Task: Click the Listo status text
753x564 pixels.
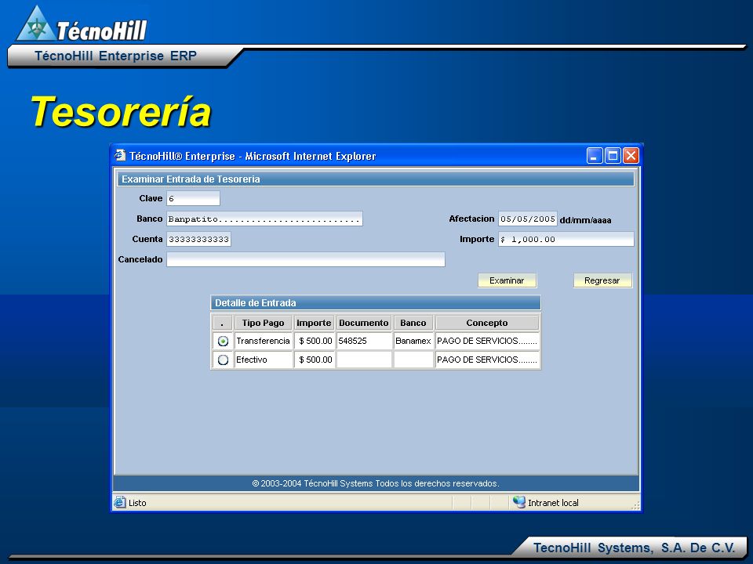Action: tap(137, 503)
